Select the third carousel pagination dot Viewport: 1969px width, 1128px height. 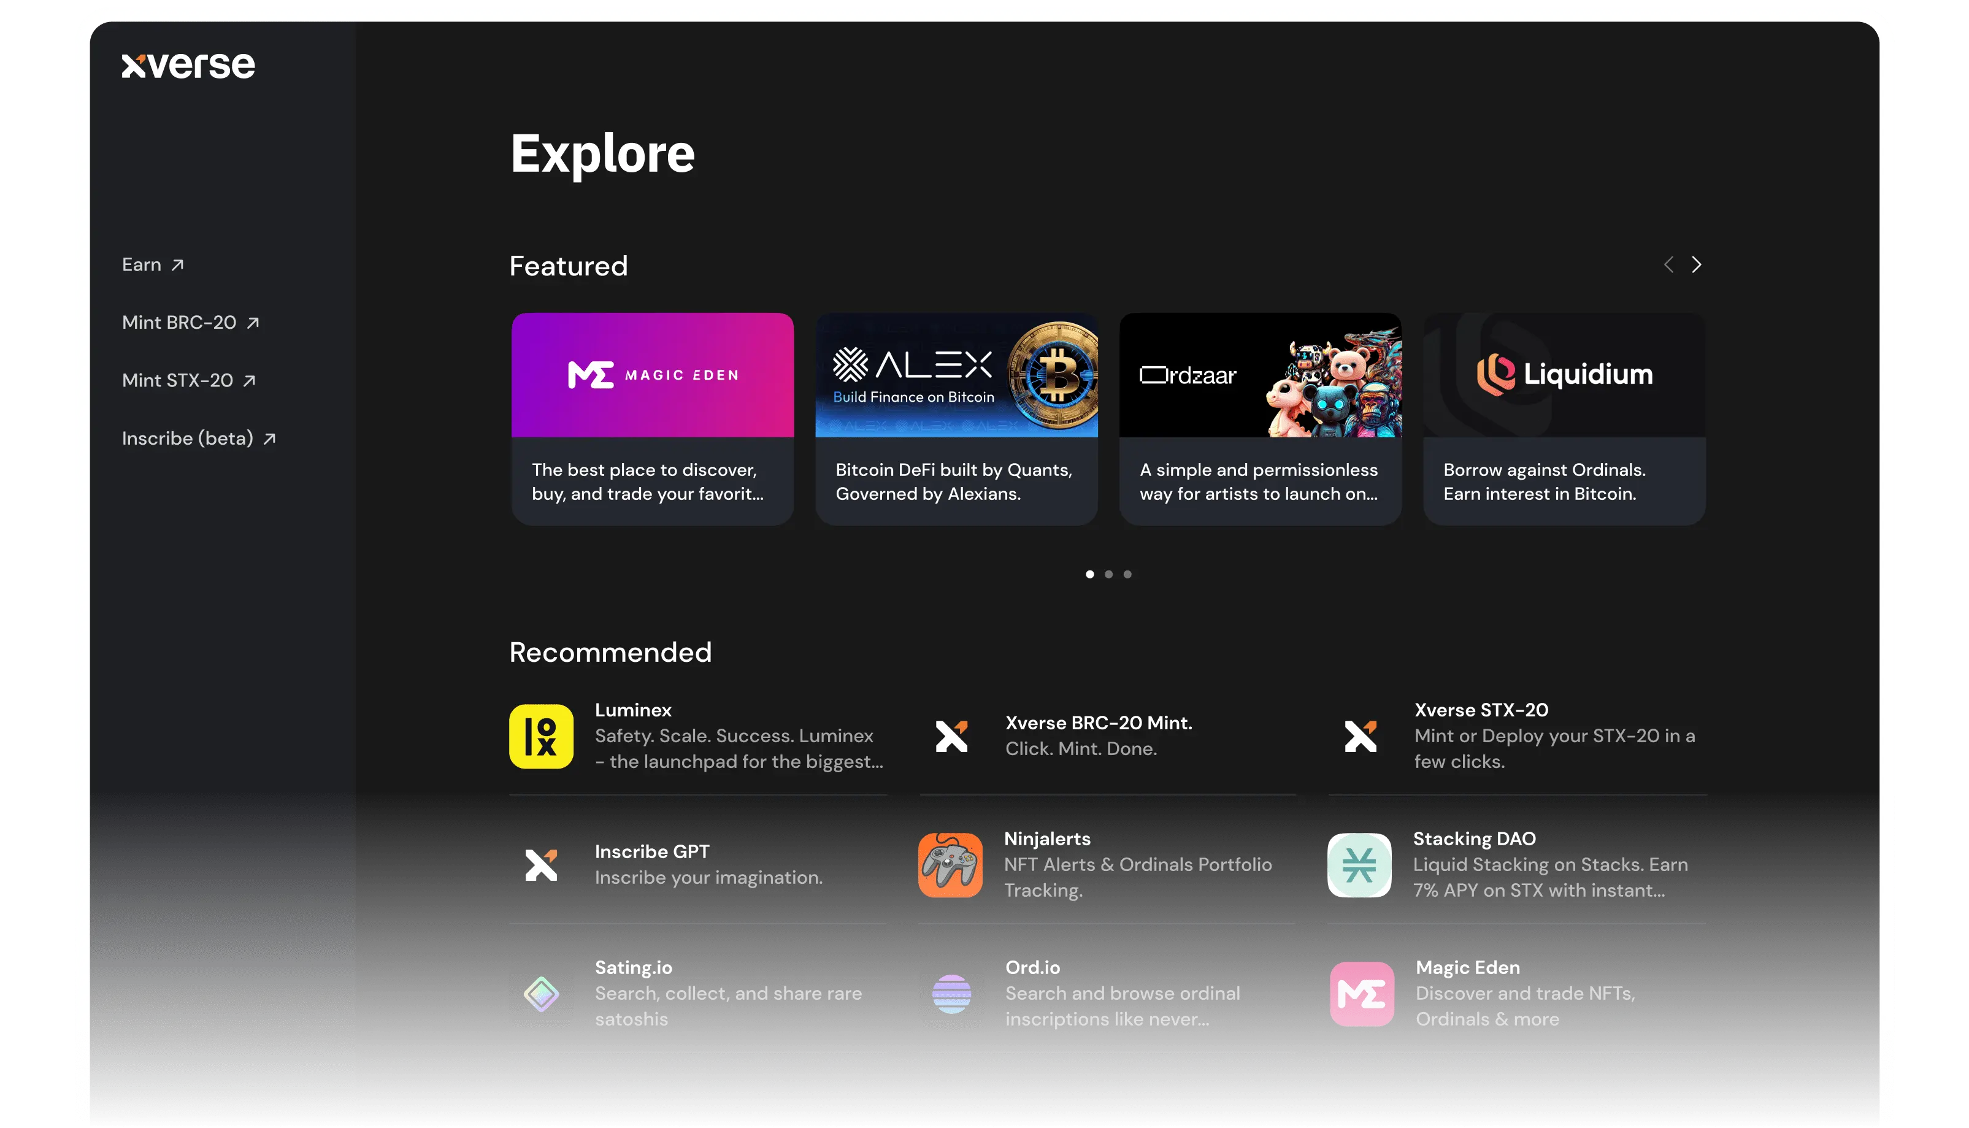pyautogui.click(x=1128, y=574)
